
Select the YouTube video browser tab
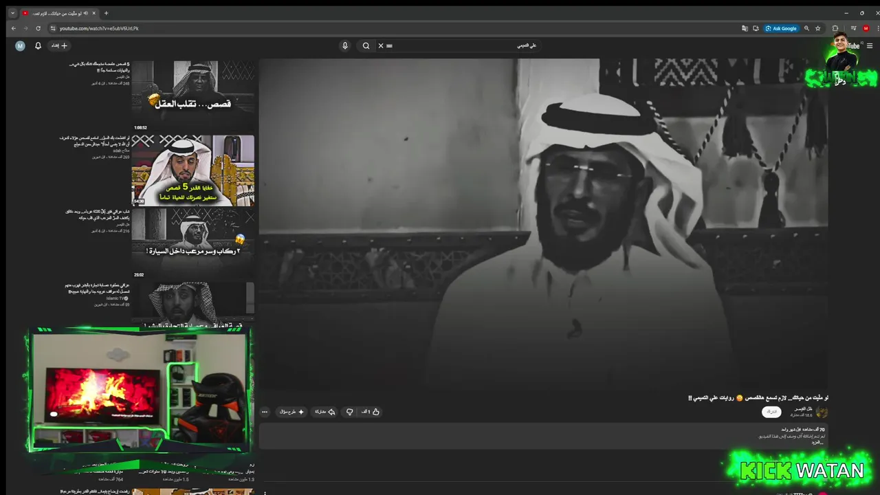click(59, 13)
